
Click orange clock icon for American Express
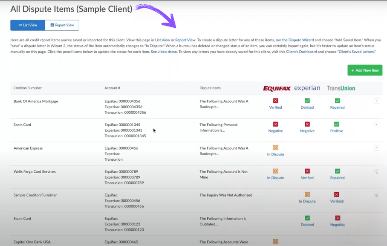(275, 148)
